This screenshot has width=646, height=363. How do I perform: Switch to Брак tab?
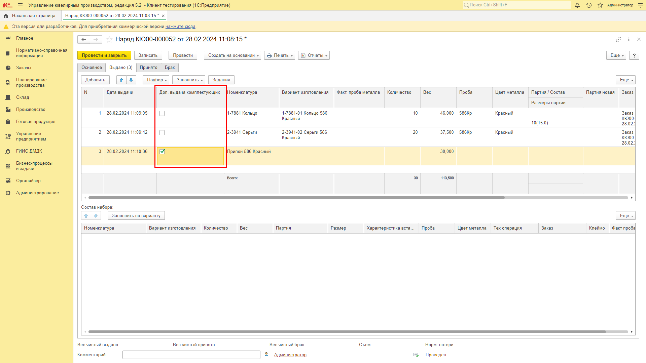(x=170, y=68)
